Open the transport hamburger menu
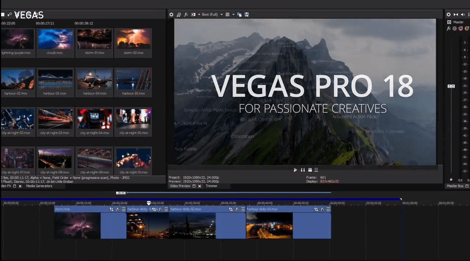The image size is (470, 261). 316,170
